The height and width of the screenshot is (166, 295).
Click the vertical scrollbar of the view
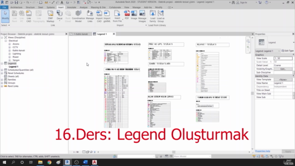click(252, 93)
